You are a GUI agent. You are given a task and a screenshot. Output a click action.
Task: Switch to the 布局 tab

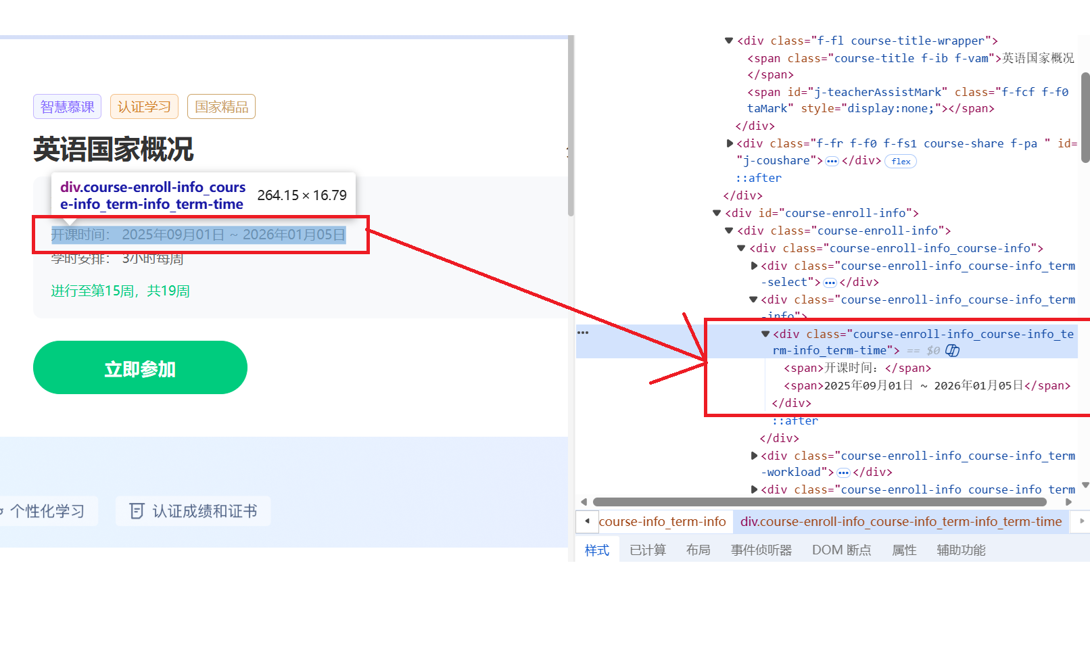[x=698, y=550]
